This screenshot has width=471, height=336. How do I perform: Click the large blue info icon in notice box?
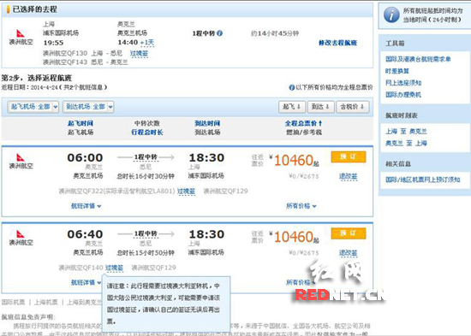tap(391, 15)
